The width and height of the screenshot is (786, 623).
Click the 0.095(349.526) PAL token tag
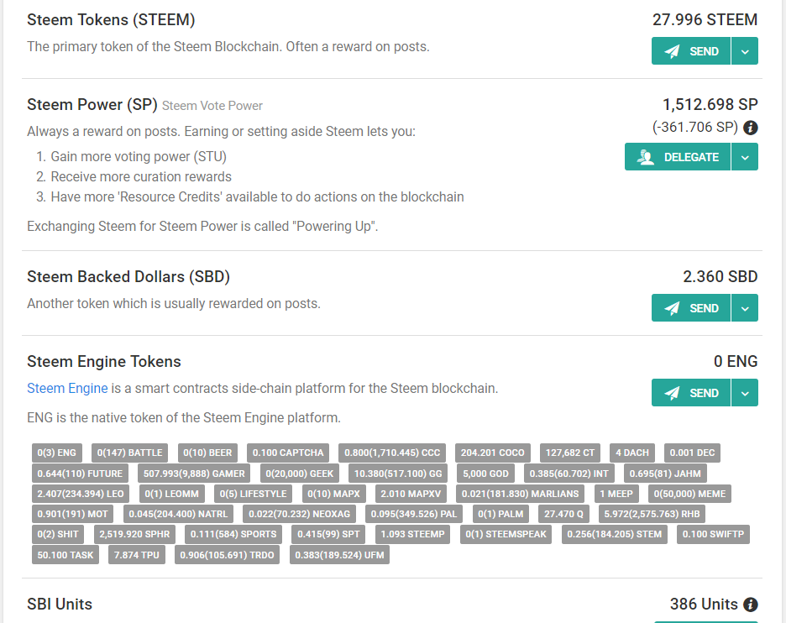pyautogui.click(x=413, y=514)
